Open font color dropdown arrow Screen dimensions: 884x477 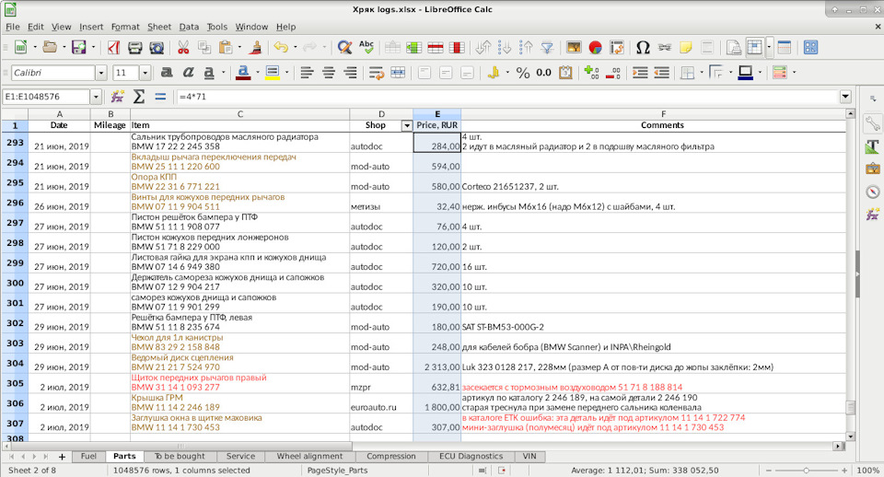pyautogui.click(x=258, y=73)
